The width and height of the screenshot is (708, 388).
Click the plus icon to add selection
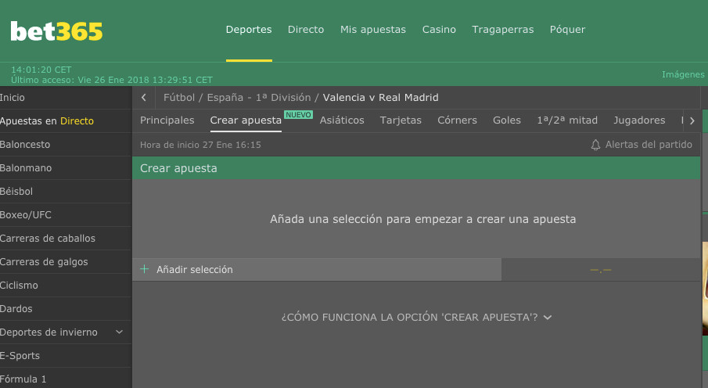point(144,269)
